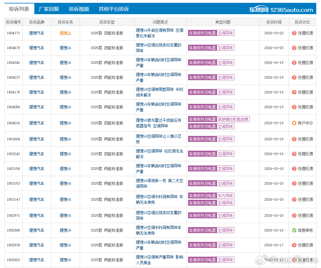321x268 pixels.
Task: Click complaint number 1804771
Action: pos(14,33)
